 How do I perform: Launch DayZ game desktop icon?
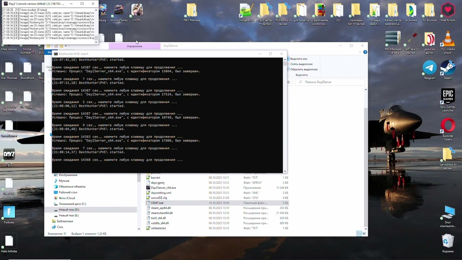coord(9,157)
